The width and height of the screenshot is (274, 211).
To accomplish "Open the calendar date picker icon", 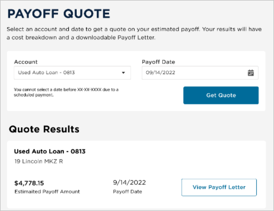I will coord(251,73).
